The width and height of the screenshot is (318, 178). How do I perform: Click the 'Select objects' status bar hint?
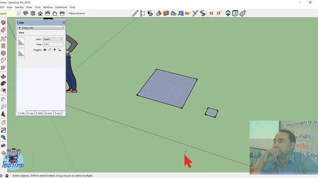pyautogui.click(x=53, y=176)
